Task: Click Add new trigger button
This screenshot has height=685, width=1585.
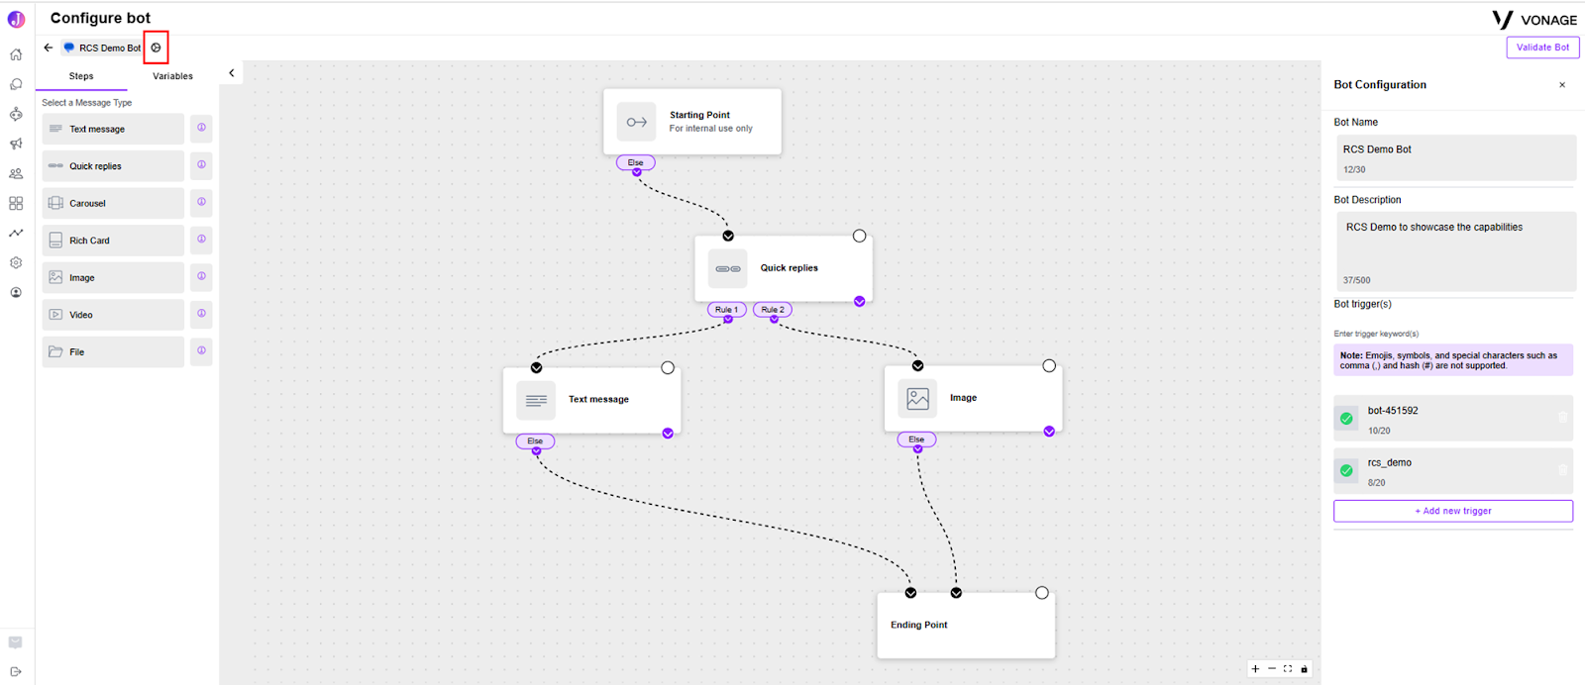Action: (1453, 511)
